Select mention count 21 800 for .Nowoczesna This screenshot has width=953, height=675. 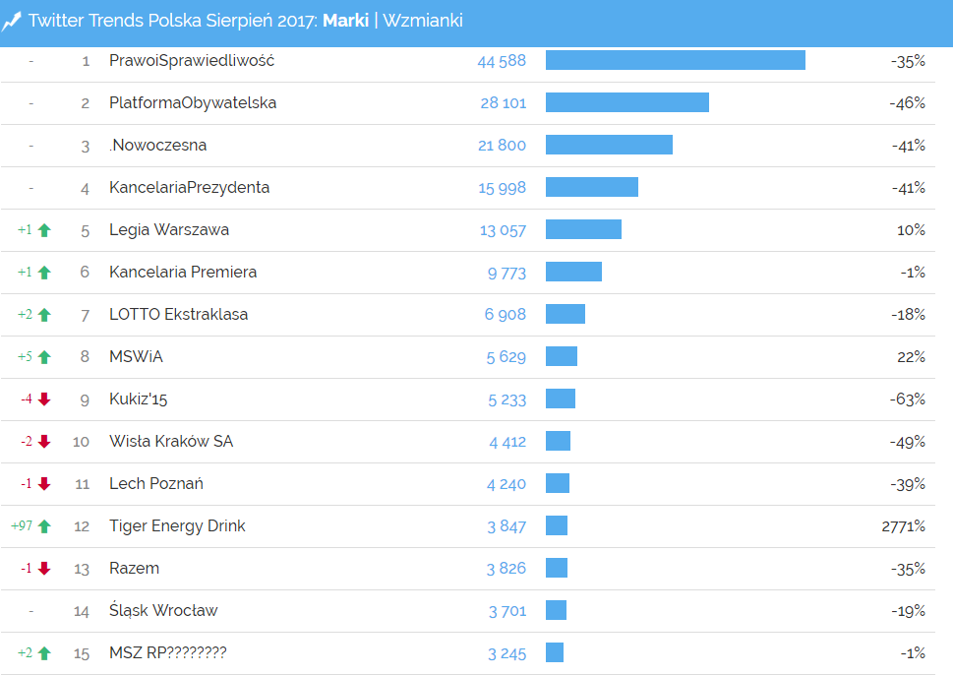pyautogui.click(x=502, y=146)
